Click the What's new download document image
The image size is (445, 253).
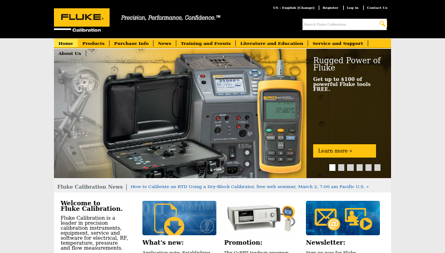pyautogui.click(x=179, y=218)
